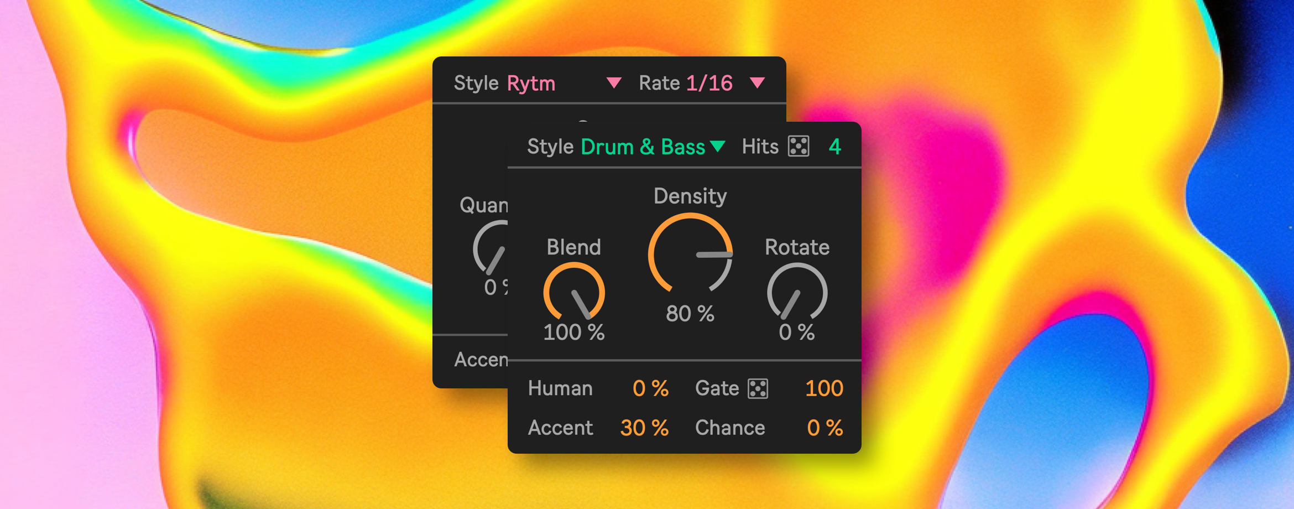1294x509 pixels.
Task: Click the Gate randomize dice icon
Action: click(758, 388)
